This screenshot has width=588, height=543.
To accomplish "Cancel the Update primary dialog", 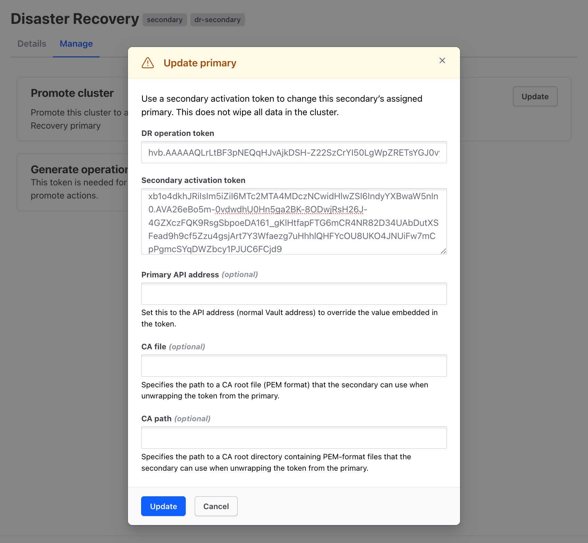I will pos(216,506).
